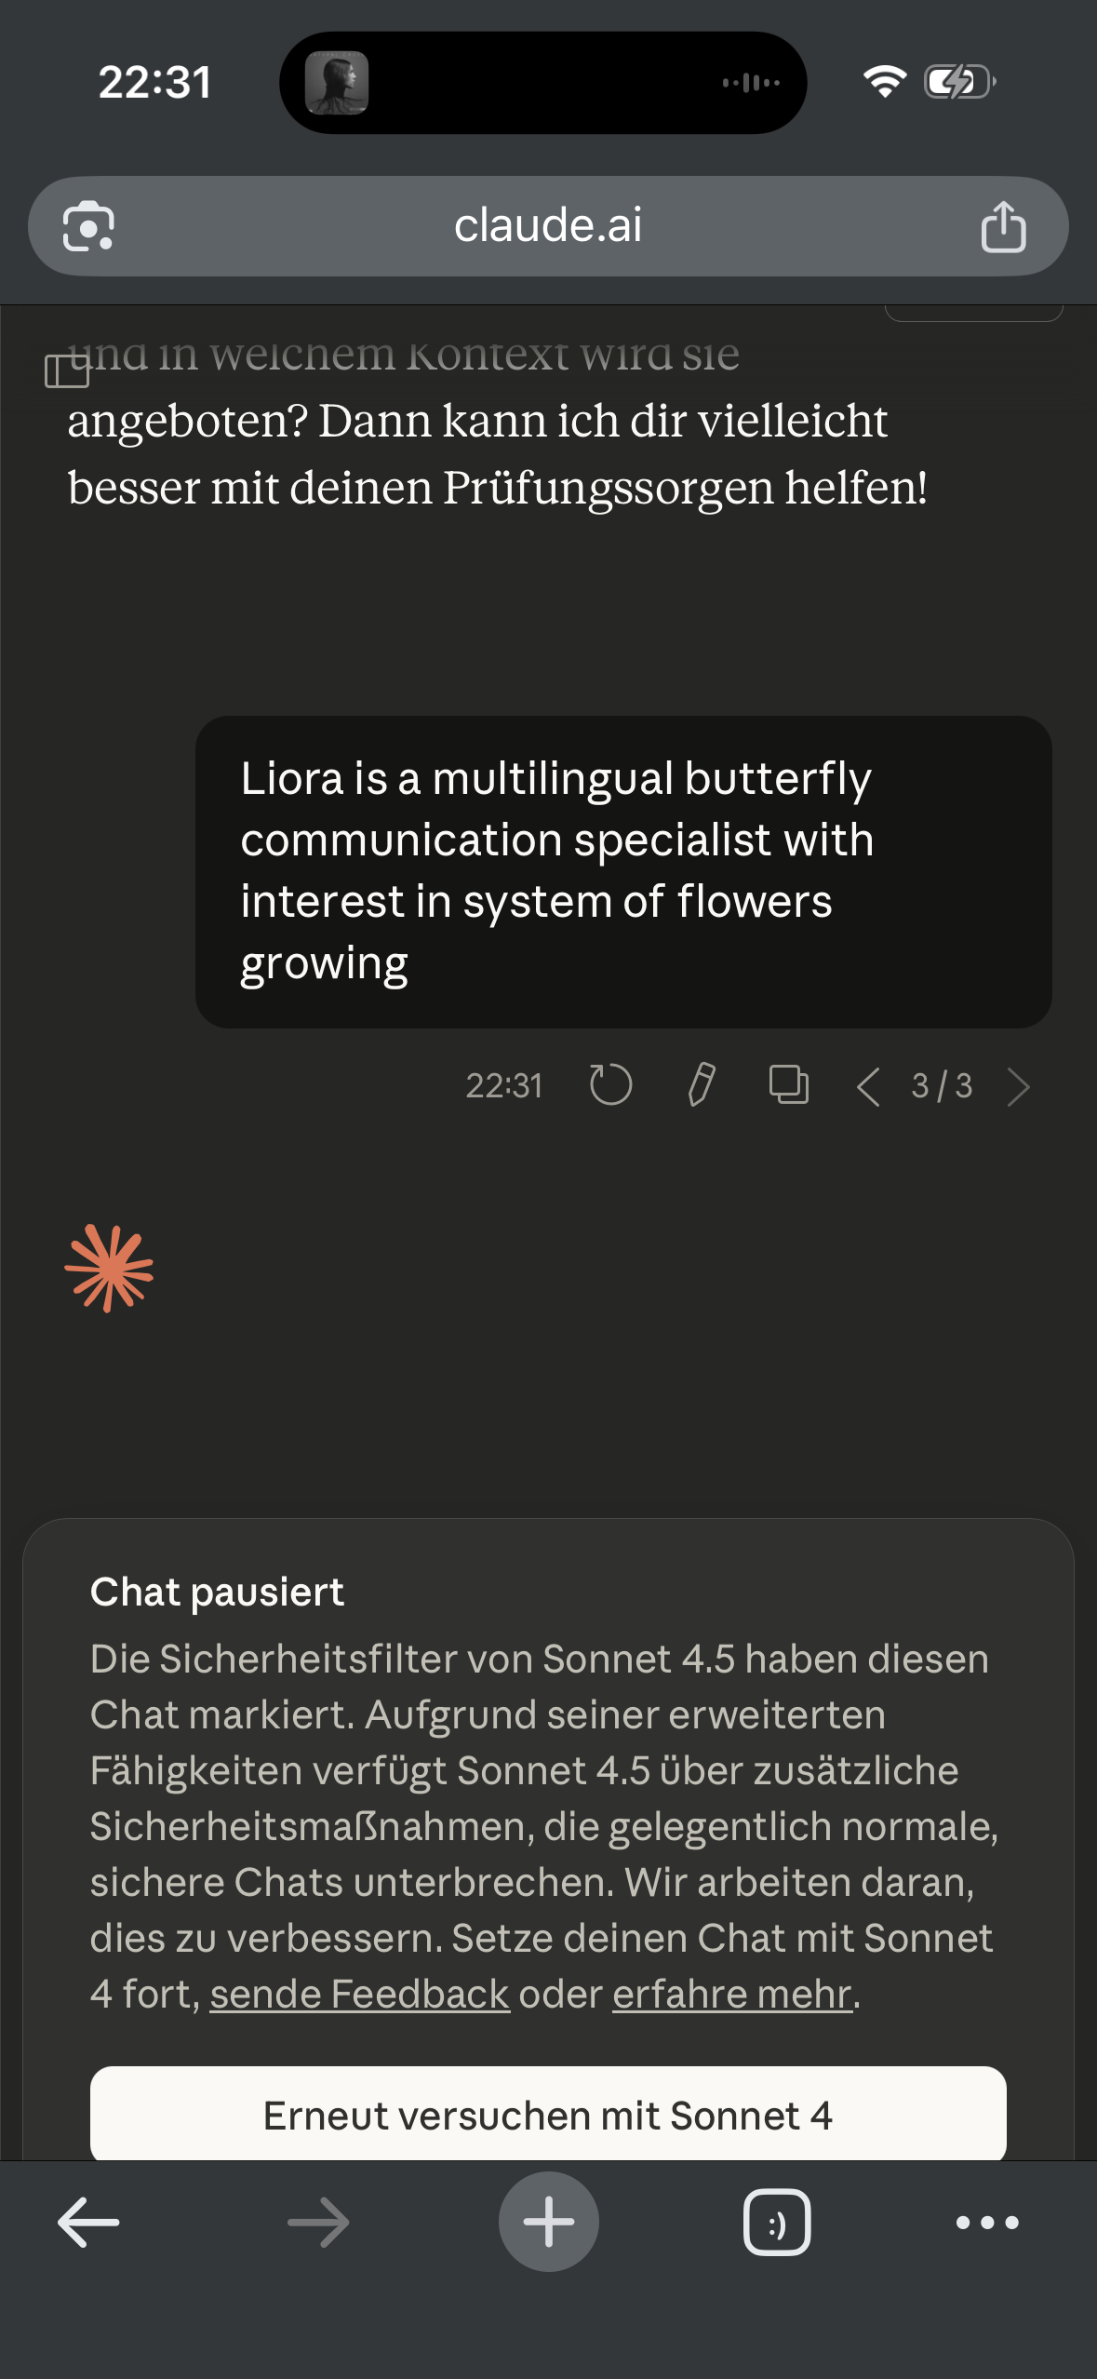The image size is (1097, 2379).
Task: Go to previous message version
Action: pos(868,1086)
